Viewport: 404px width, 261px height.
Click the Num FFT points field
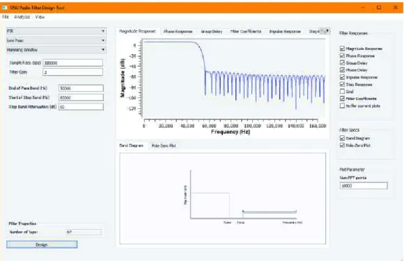point(364,185)
